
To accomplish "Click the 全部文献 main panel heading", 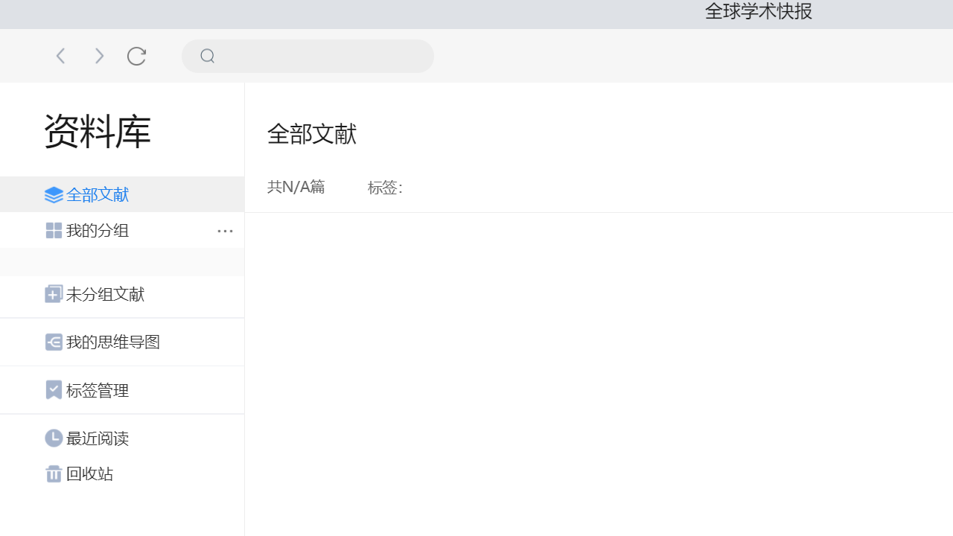I will pos(312,134).
